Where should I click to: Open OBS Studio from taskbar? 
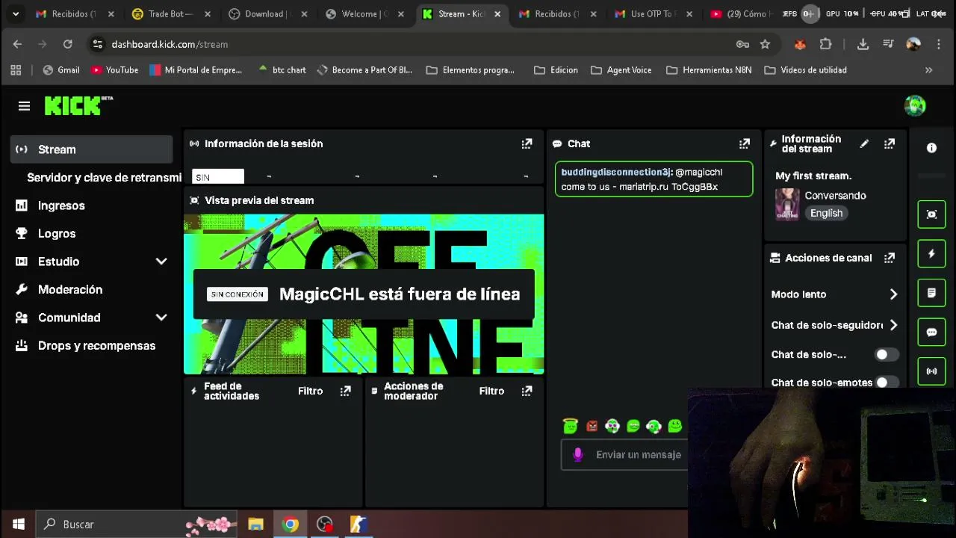pyautogui.click(x=324, y=525)
